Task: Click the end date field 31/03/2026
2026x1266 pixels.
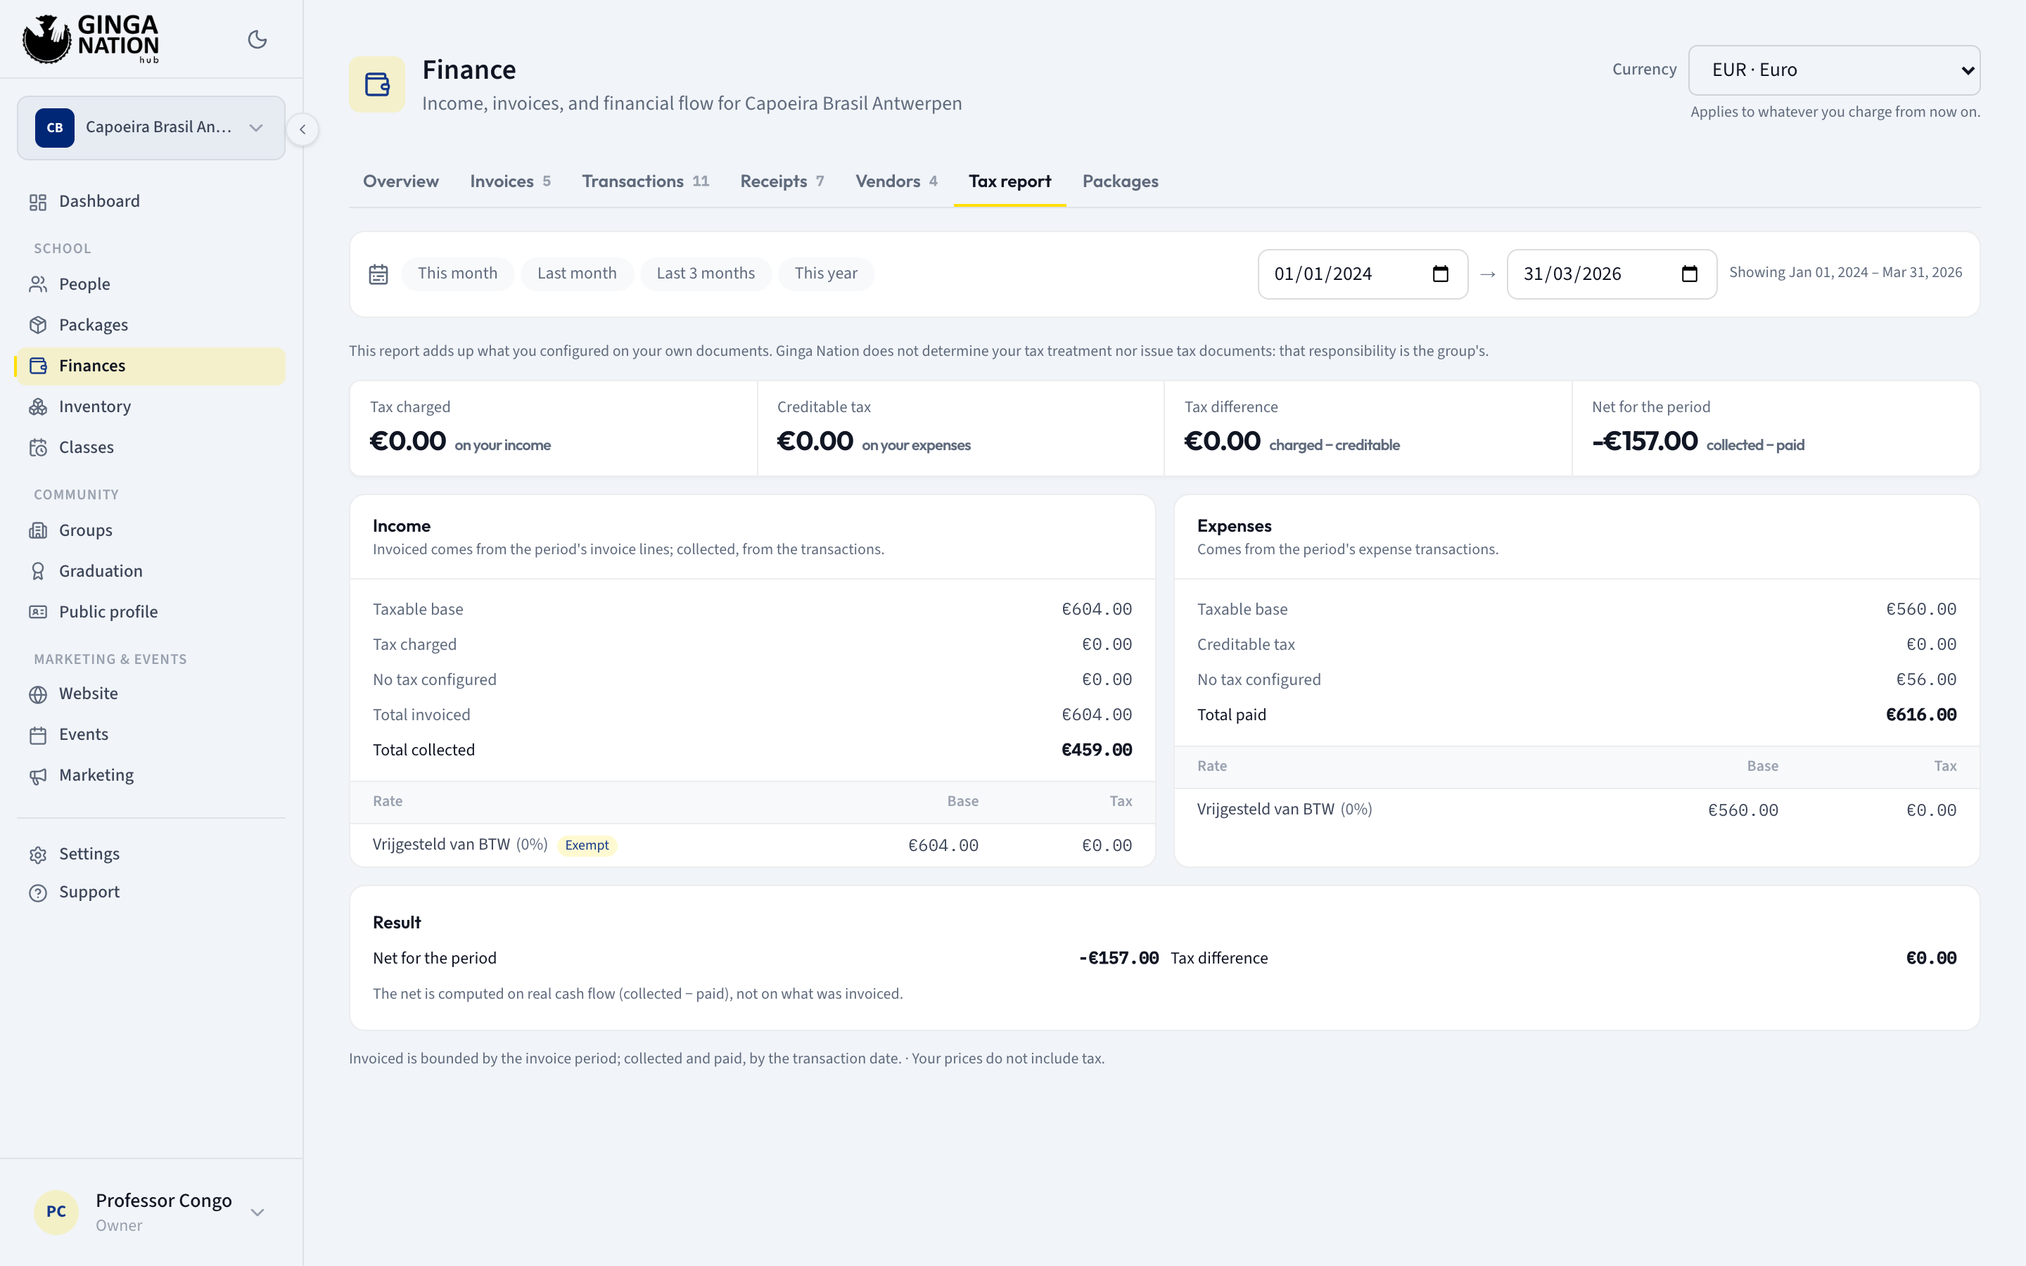Action: click(1612, 274)
